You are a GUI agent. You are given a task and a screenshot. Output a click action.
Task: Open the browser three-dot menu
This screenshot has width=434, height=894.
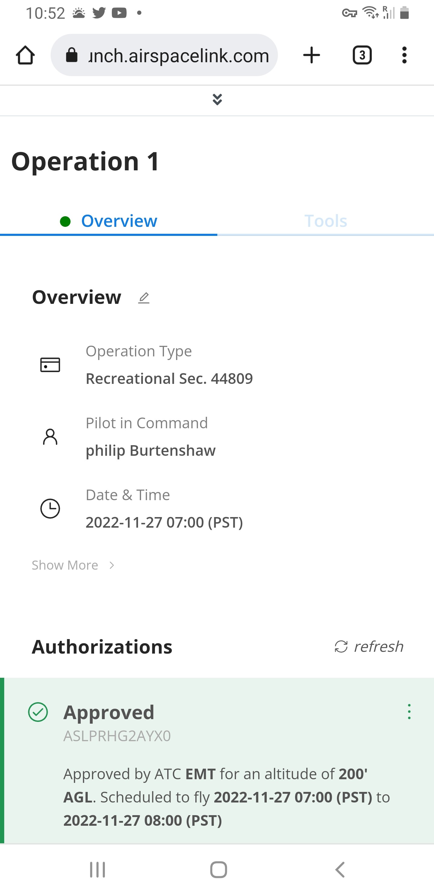[404, 55]
